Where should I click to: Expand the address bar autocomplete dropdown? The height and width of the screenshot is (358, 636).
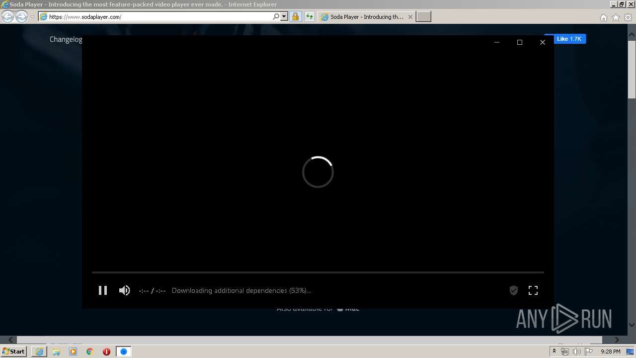click(284, 16)
